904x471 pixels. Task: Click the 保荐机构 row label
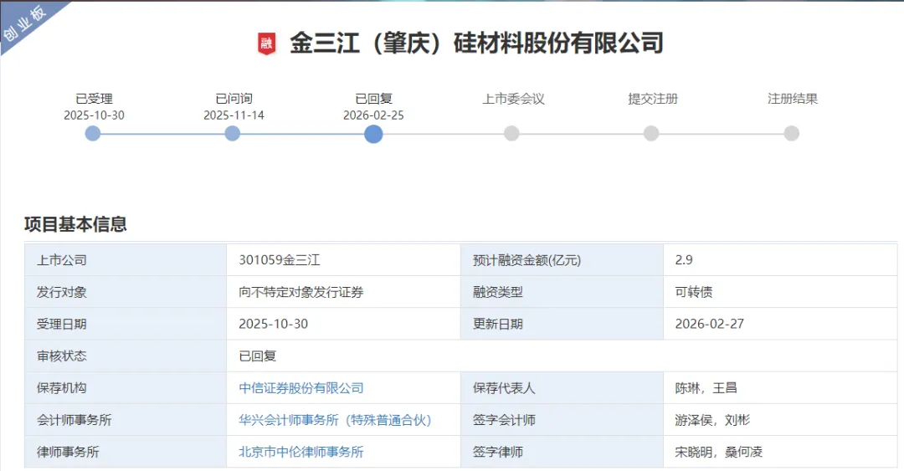click(x=62, y=388)
